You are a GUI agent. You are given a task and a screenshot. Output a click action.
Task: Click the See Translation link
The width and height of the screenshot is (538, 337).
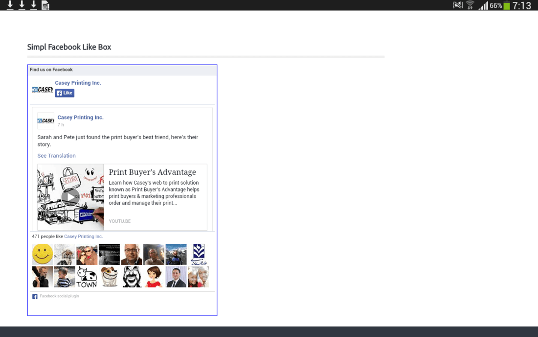tap(56, 156)
